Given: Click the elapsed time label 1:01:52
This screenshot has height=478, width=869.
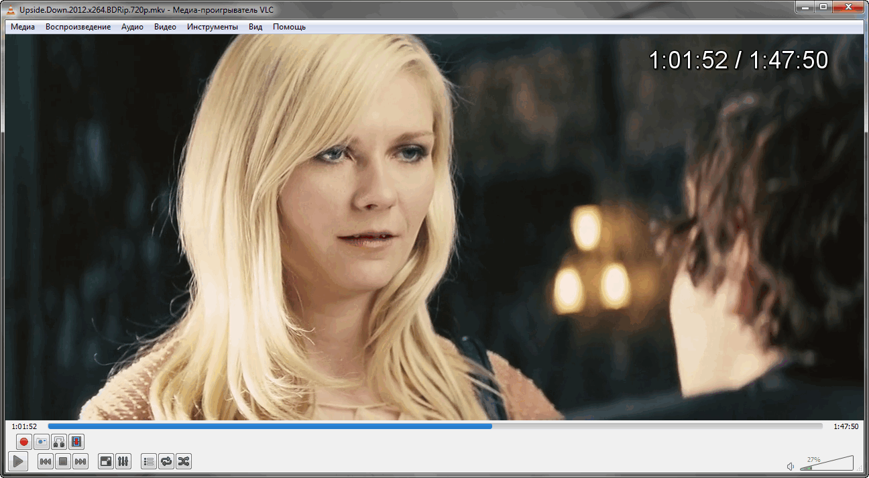Looking at the screenshot, I should pos(24,426).
